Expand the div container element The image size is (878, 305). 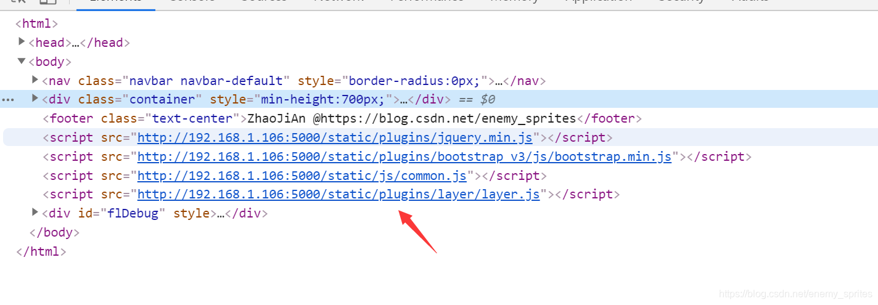[35, 99]
